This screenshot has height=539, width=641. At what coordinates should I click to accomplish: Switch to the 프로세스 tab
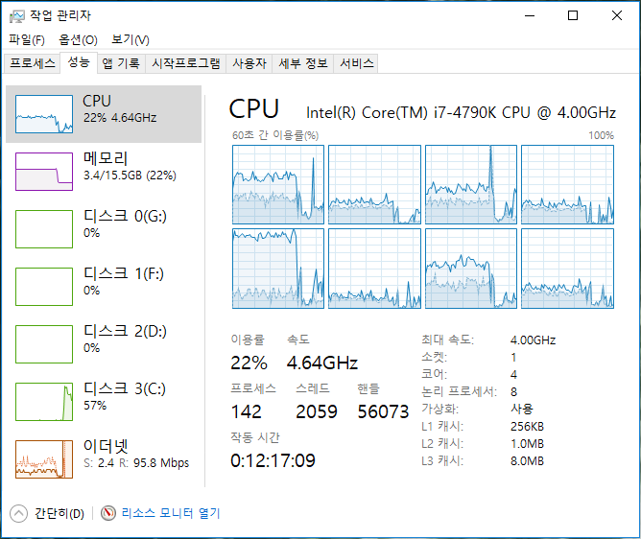coord(33,64)
